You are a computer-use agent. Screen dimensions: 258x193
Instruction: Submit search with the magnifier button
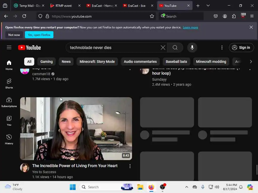175,47
